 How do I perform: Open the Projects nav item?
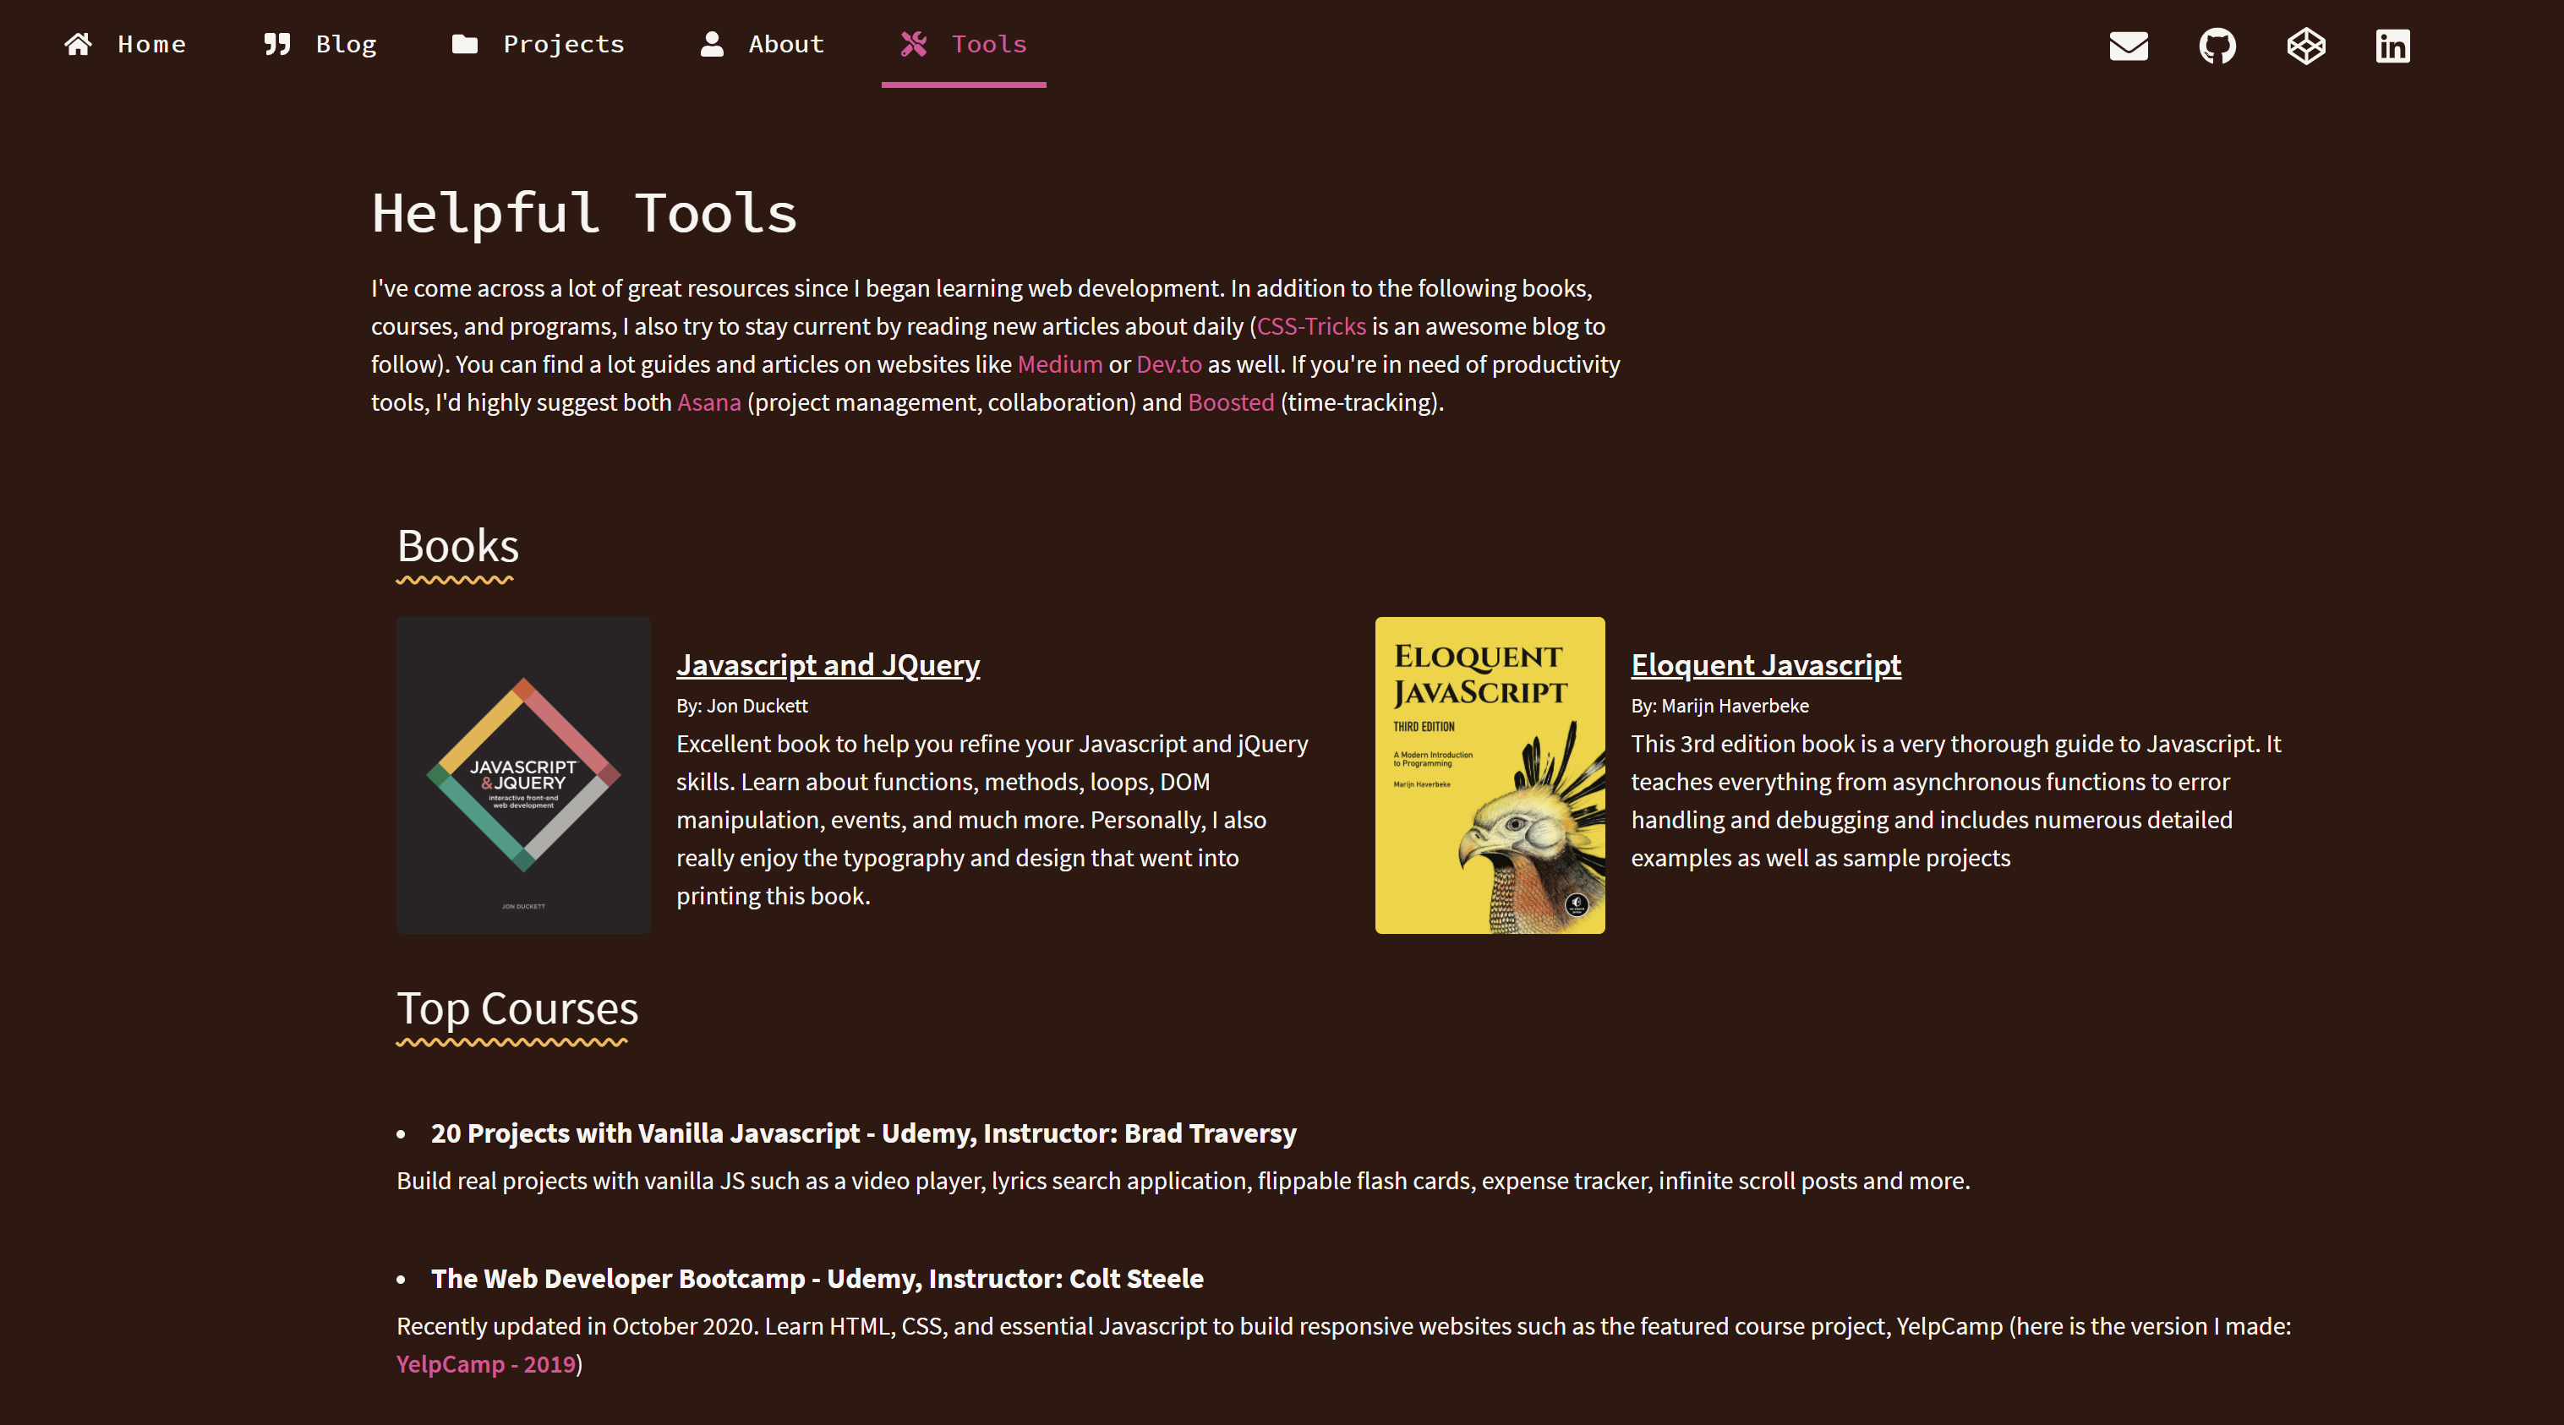click(563, 44)
